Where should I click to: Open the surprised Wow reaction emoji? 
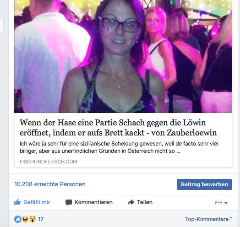33,219
